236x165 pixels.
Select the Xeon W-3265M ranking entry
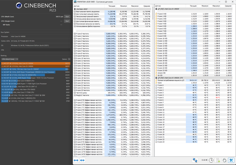pos(36,75)
